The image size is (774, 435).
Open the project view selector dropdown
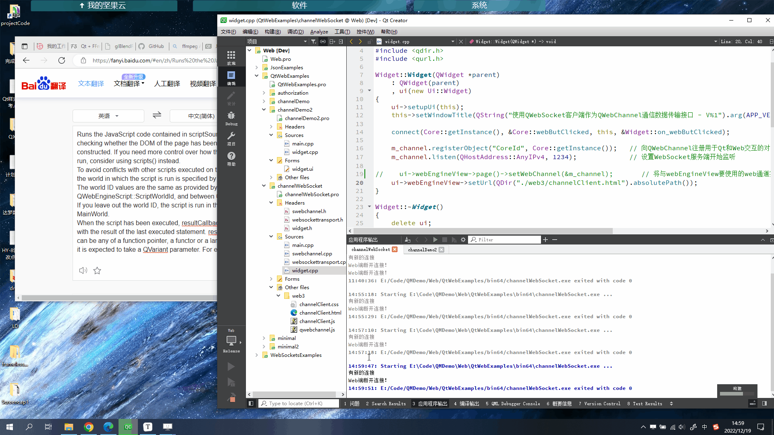[277, 41]
